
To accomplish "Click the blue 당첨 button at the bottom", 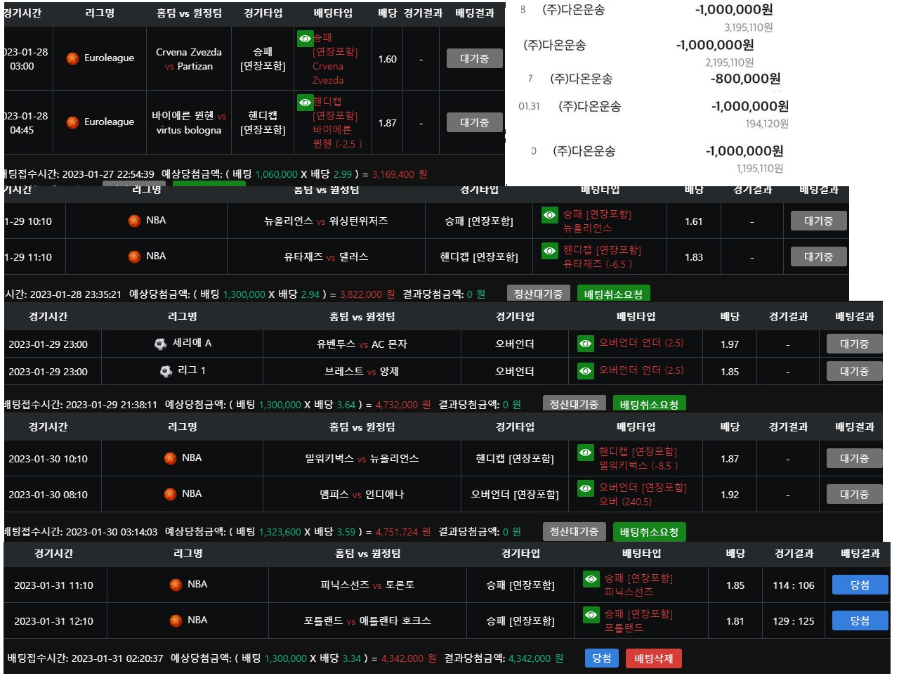I will [601, 658].
